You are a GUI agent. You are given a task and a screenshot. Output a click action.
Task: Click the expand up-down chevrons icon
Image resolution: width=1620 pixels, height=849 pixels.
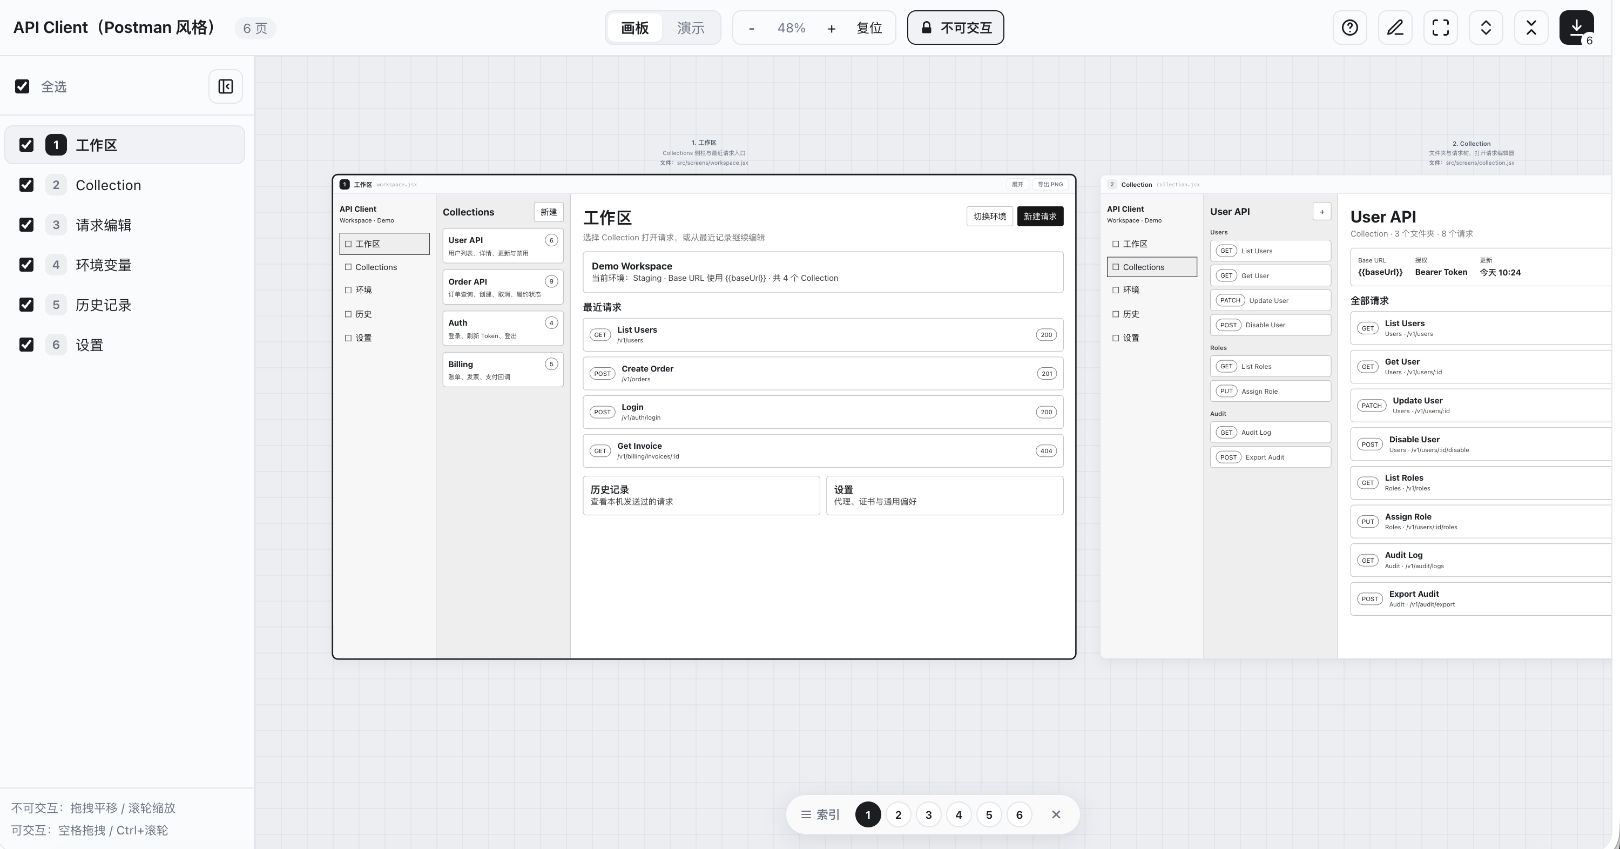click(1486, 28)
